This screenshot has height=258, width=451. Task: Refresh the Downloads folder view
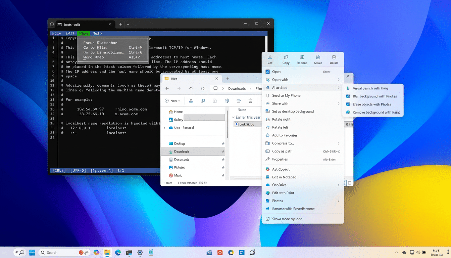pyautogui.click(x=203, y=88)
